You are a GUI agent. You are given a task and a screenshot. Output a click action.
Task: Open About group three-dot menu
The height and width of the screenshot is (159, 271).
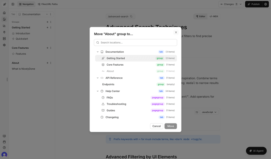(x=50, y=63)
